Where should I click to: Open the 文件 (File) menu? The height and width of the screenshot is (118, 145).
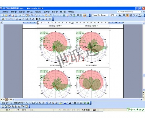pyautogui.click(x=5, y=12)
